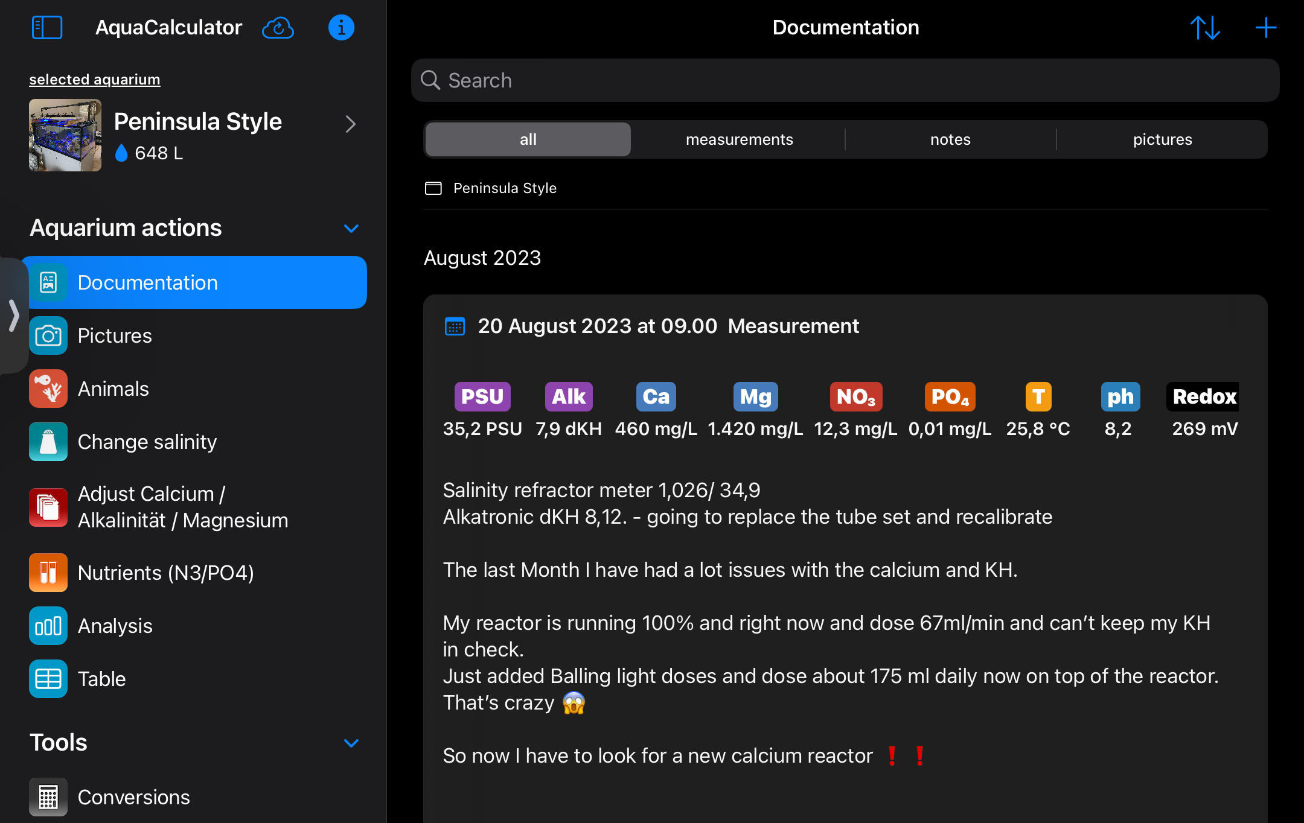Open Nutrients (N3/PO4) action
The width and height of the screenshot is (1304, 823).
pyautogui.click(x=165, y=573)
